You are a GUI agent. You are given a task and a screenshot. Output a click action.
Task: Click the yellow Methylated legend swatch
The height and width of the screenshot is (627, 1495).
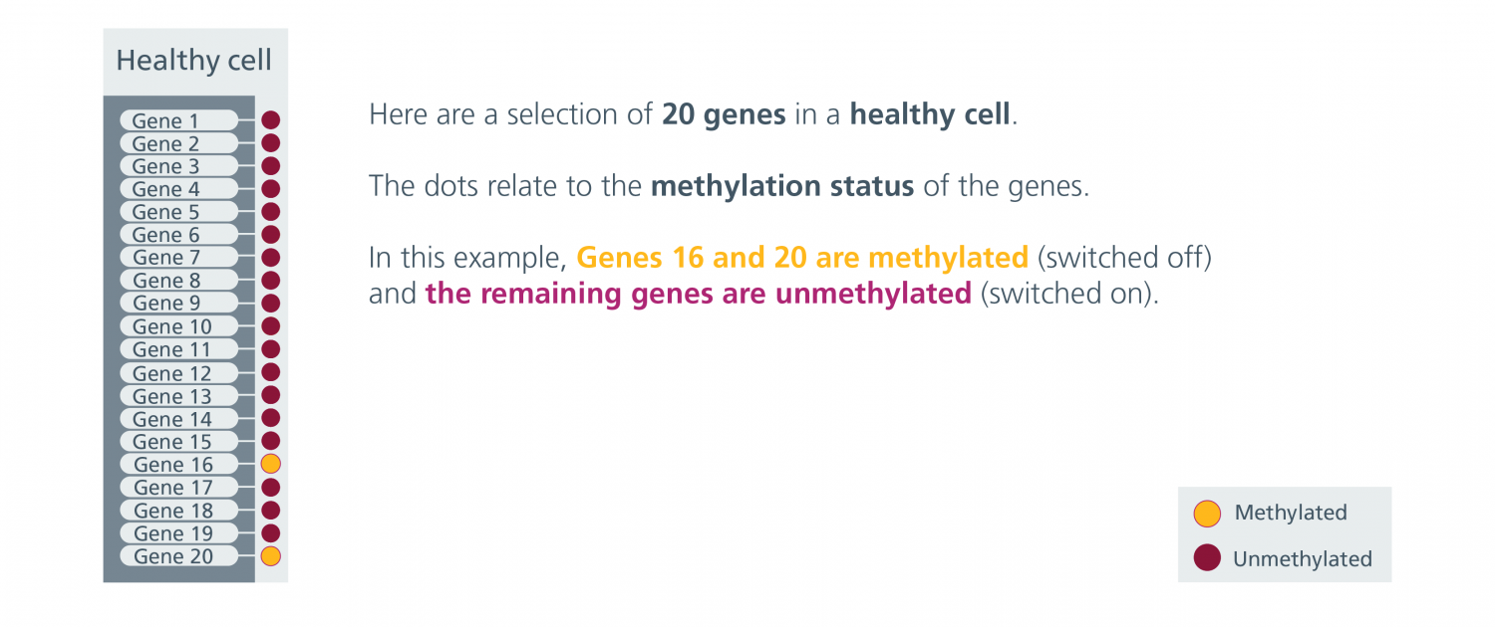(1207, 514)
